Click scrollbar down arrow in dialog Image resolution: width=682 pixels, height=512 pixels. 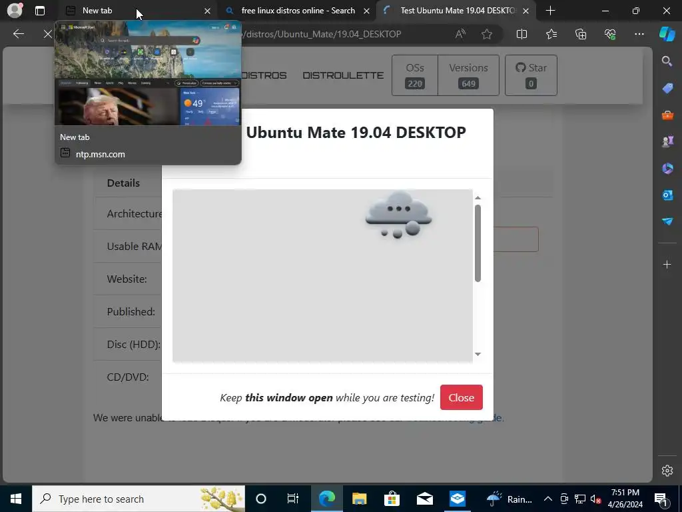pyautogui.click(x=478, y=354)
